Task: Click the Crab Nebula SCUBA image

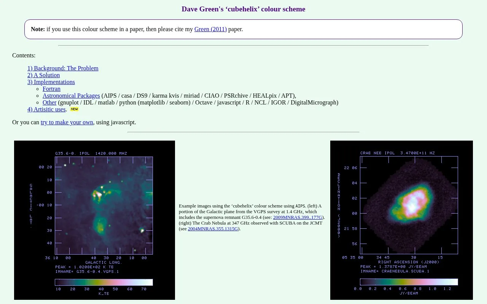Action: click(401, 220)
